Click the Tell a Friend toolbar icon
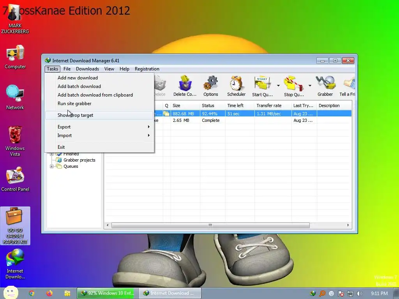The image size is (399, 299). coord(347,86)
